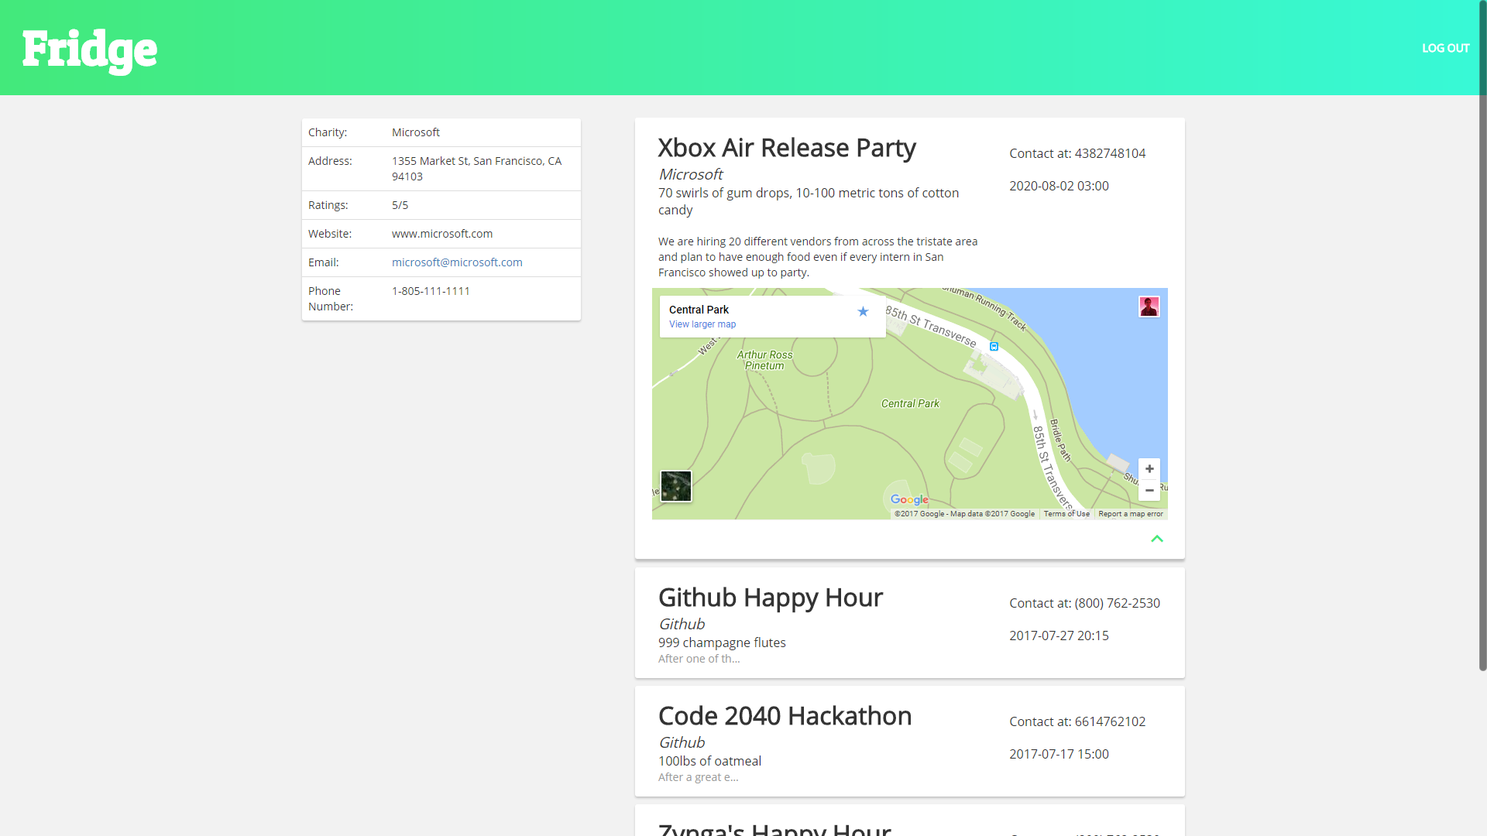Click the www.microsoft.com website text
1487x836 pixels.
(441, 234)
